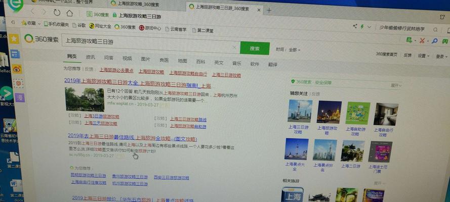
Task: Click the yellow star sidebar icon
Action: 14,38
